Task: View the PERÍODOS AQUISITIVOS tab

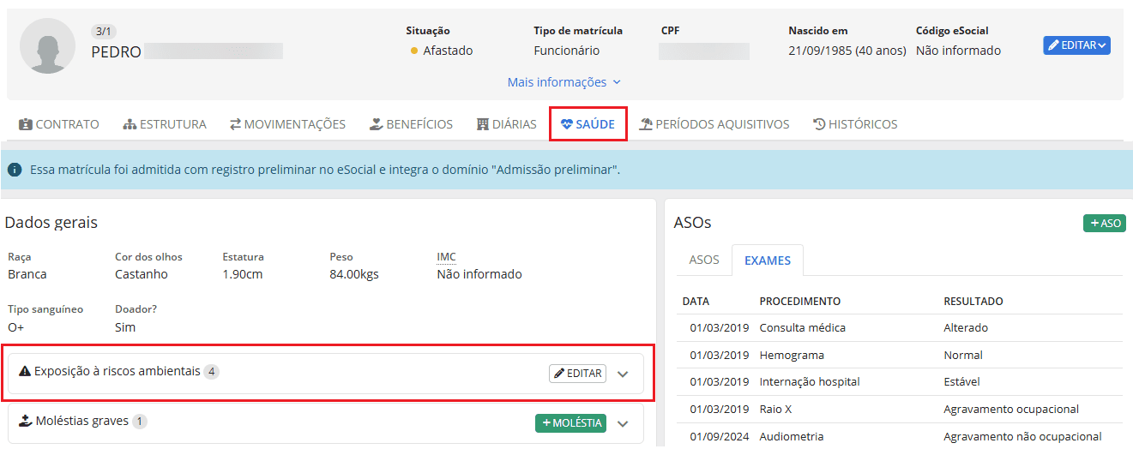Action: (x=714, y=124)
